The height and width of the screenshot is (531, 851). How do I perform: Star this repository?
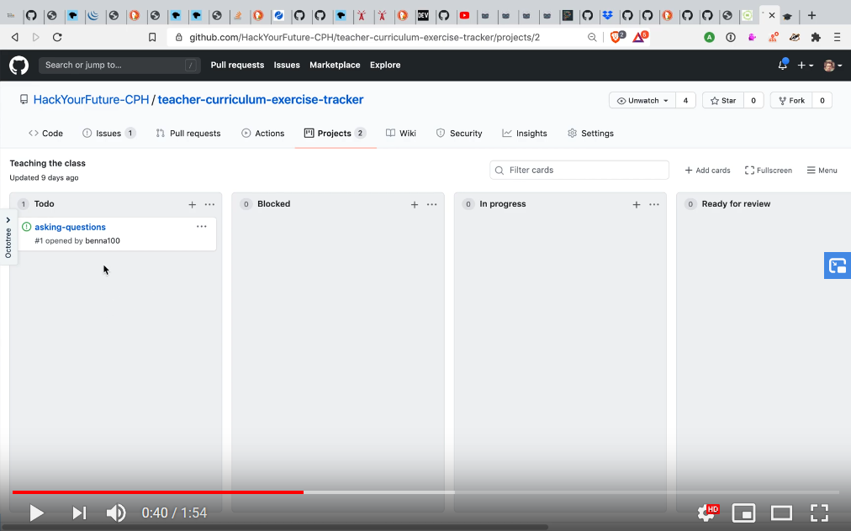(723, 100)
